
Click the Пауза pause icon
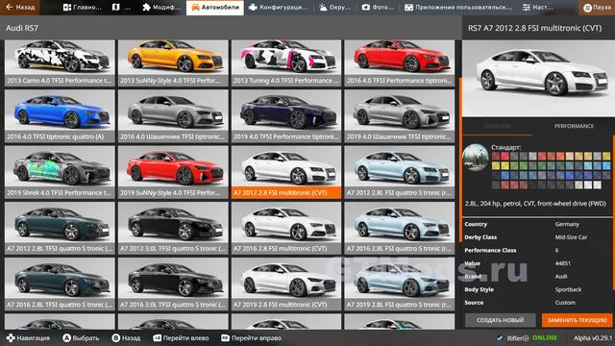point(587,8)
